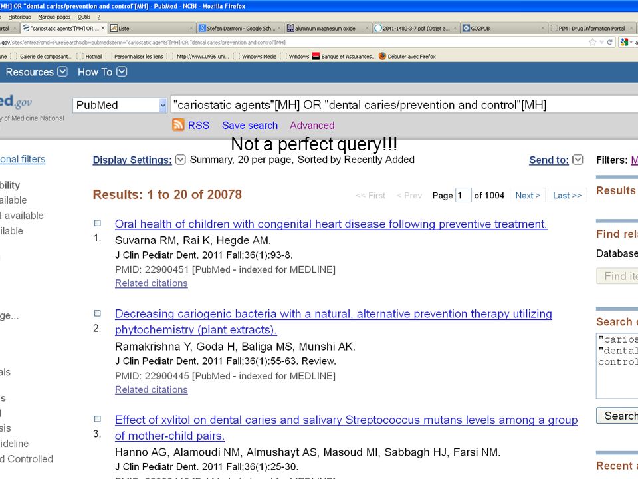Open http://www.u936.uni bookmark
The width and height of the screenshot is (638, 479).
[x=198, y=56]
